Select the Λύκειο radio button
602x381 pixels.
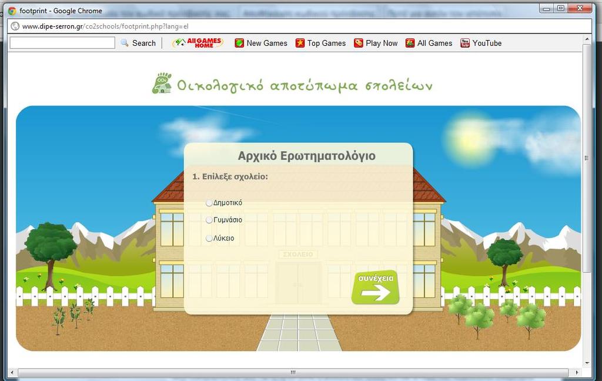coord(209,238)
